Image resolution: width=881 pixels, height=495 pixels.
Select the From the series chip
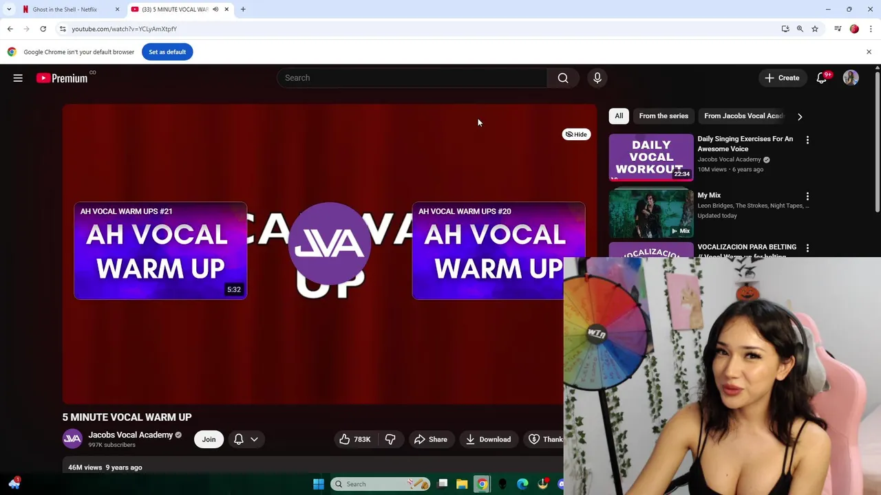pos(664,116)
